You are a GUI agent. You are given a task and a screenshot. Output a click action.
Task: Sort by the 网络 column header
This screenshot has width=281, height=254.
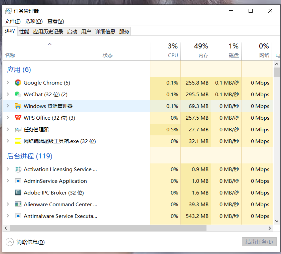point(257,51)
